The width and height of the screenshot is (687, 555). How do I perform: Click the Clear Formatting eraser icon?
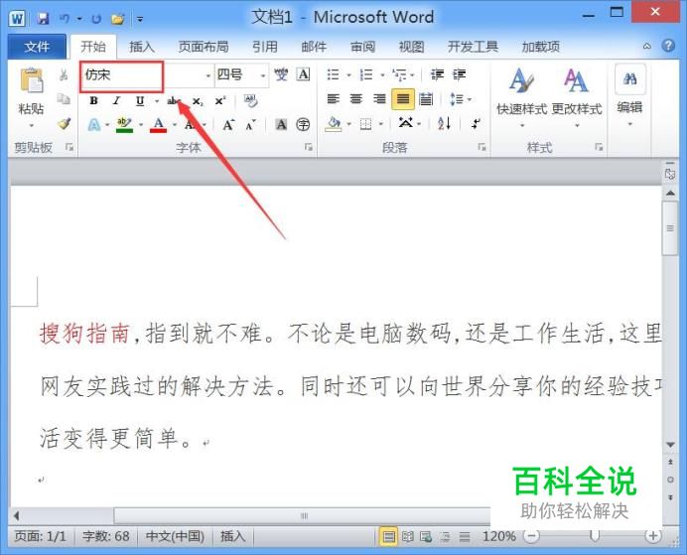point(250,101)
